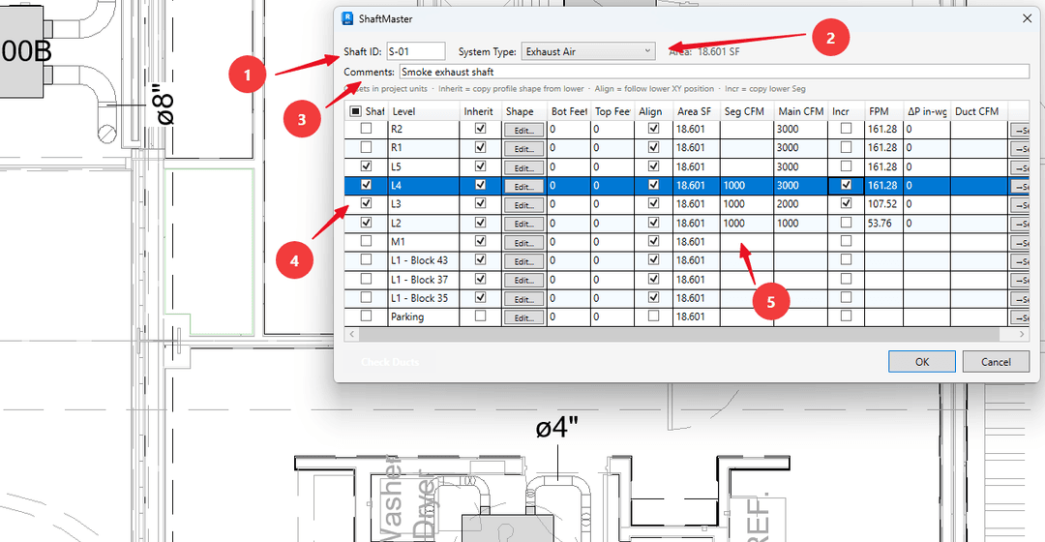Check Incr checkbox in R2 row
This screenshot has width=1045, height=542.
[x=847, y=129]
